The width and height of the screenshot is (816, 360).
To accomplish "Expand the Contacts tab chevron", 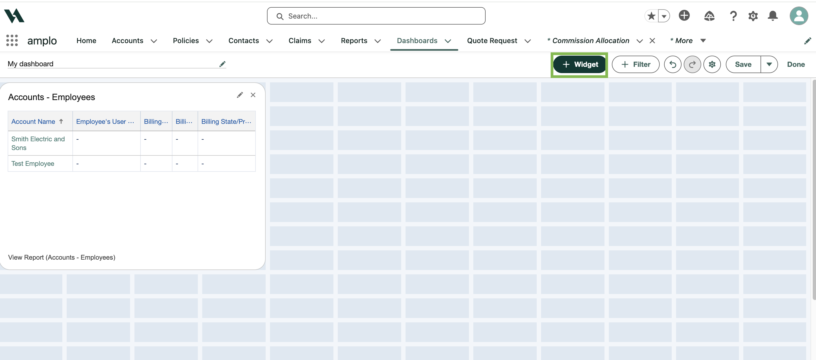I will click(x=269, y=41).
